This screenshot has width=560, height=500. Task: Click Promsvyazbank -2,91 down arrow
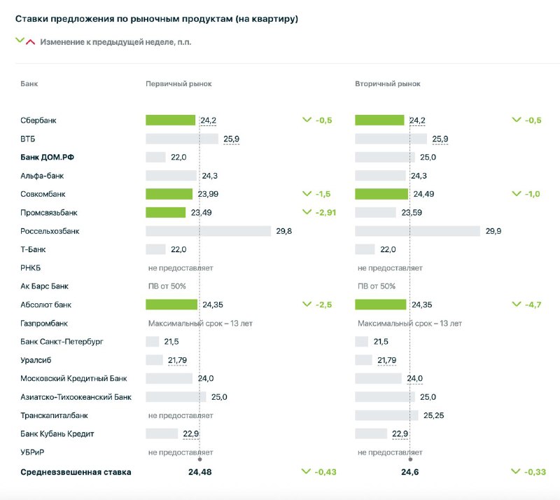click(x=307, y=212)
